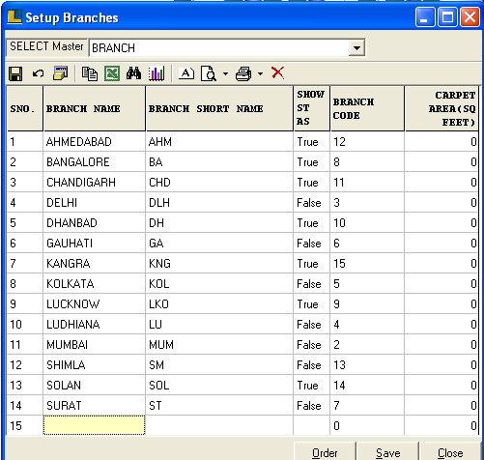Click the True value in KANGRA row
484x460 pixels.
(x=312, y=263)
